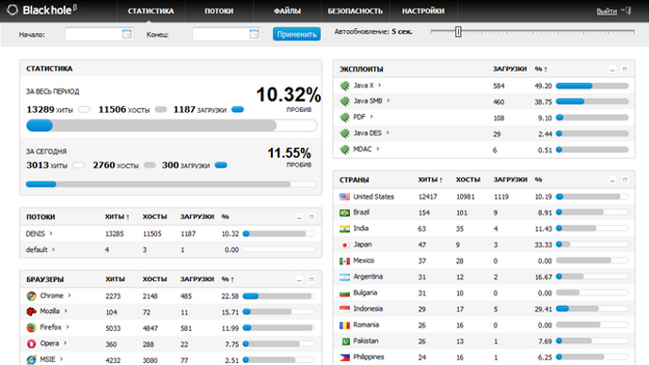Viewport: 649px width, 365px height.
Task: Collapse the Страны panel with minimize control
Action: click(612, 180)
